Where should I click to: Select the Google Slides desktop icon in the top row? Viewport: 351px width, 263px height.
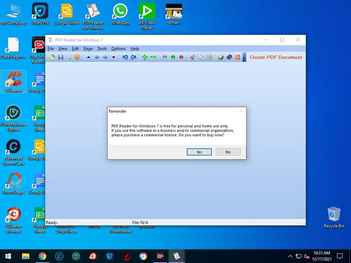click(x=67, y=14)
